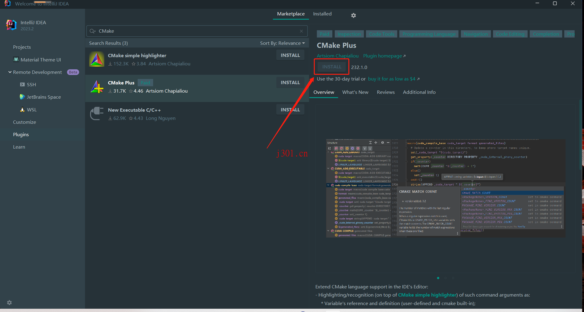Click the details panel vertical scrollbar
This screenshot has height=312, width=584.
click(x=580, y=135)
